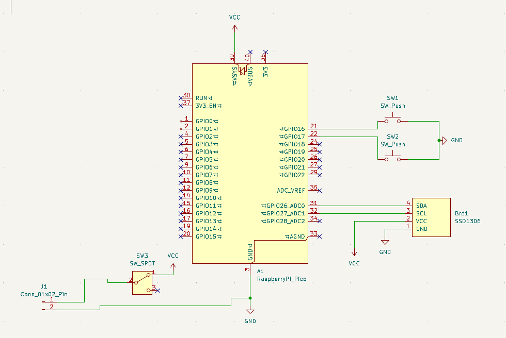Click the Brd1 reference label
The height and width of the screenshot is (338, 506).
pos(461,213)
